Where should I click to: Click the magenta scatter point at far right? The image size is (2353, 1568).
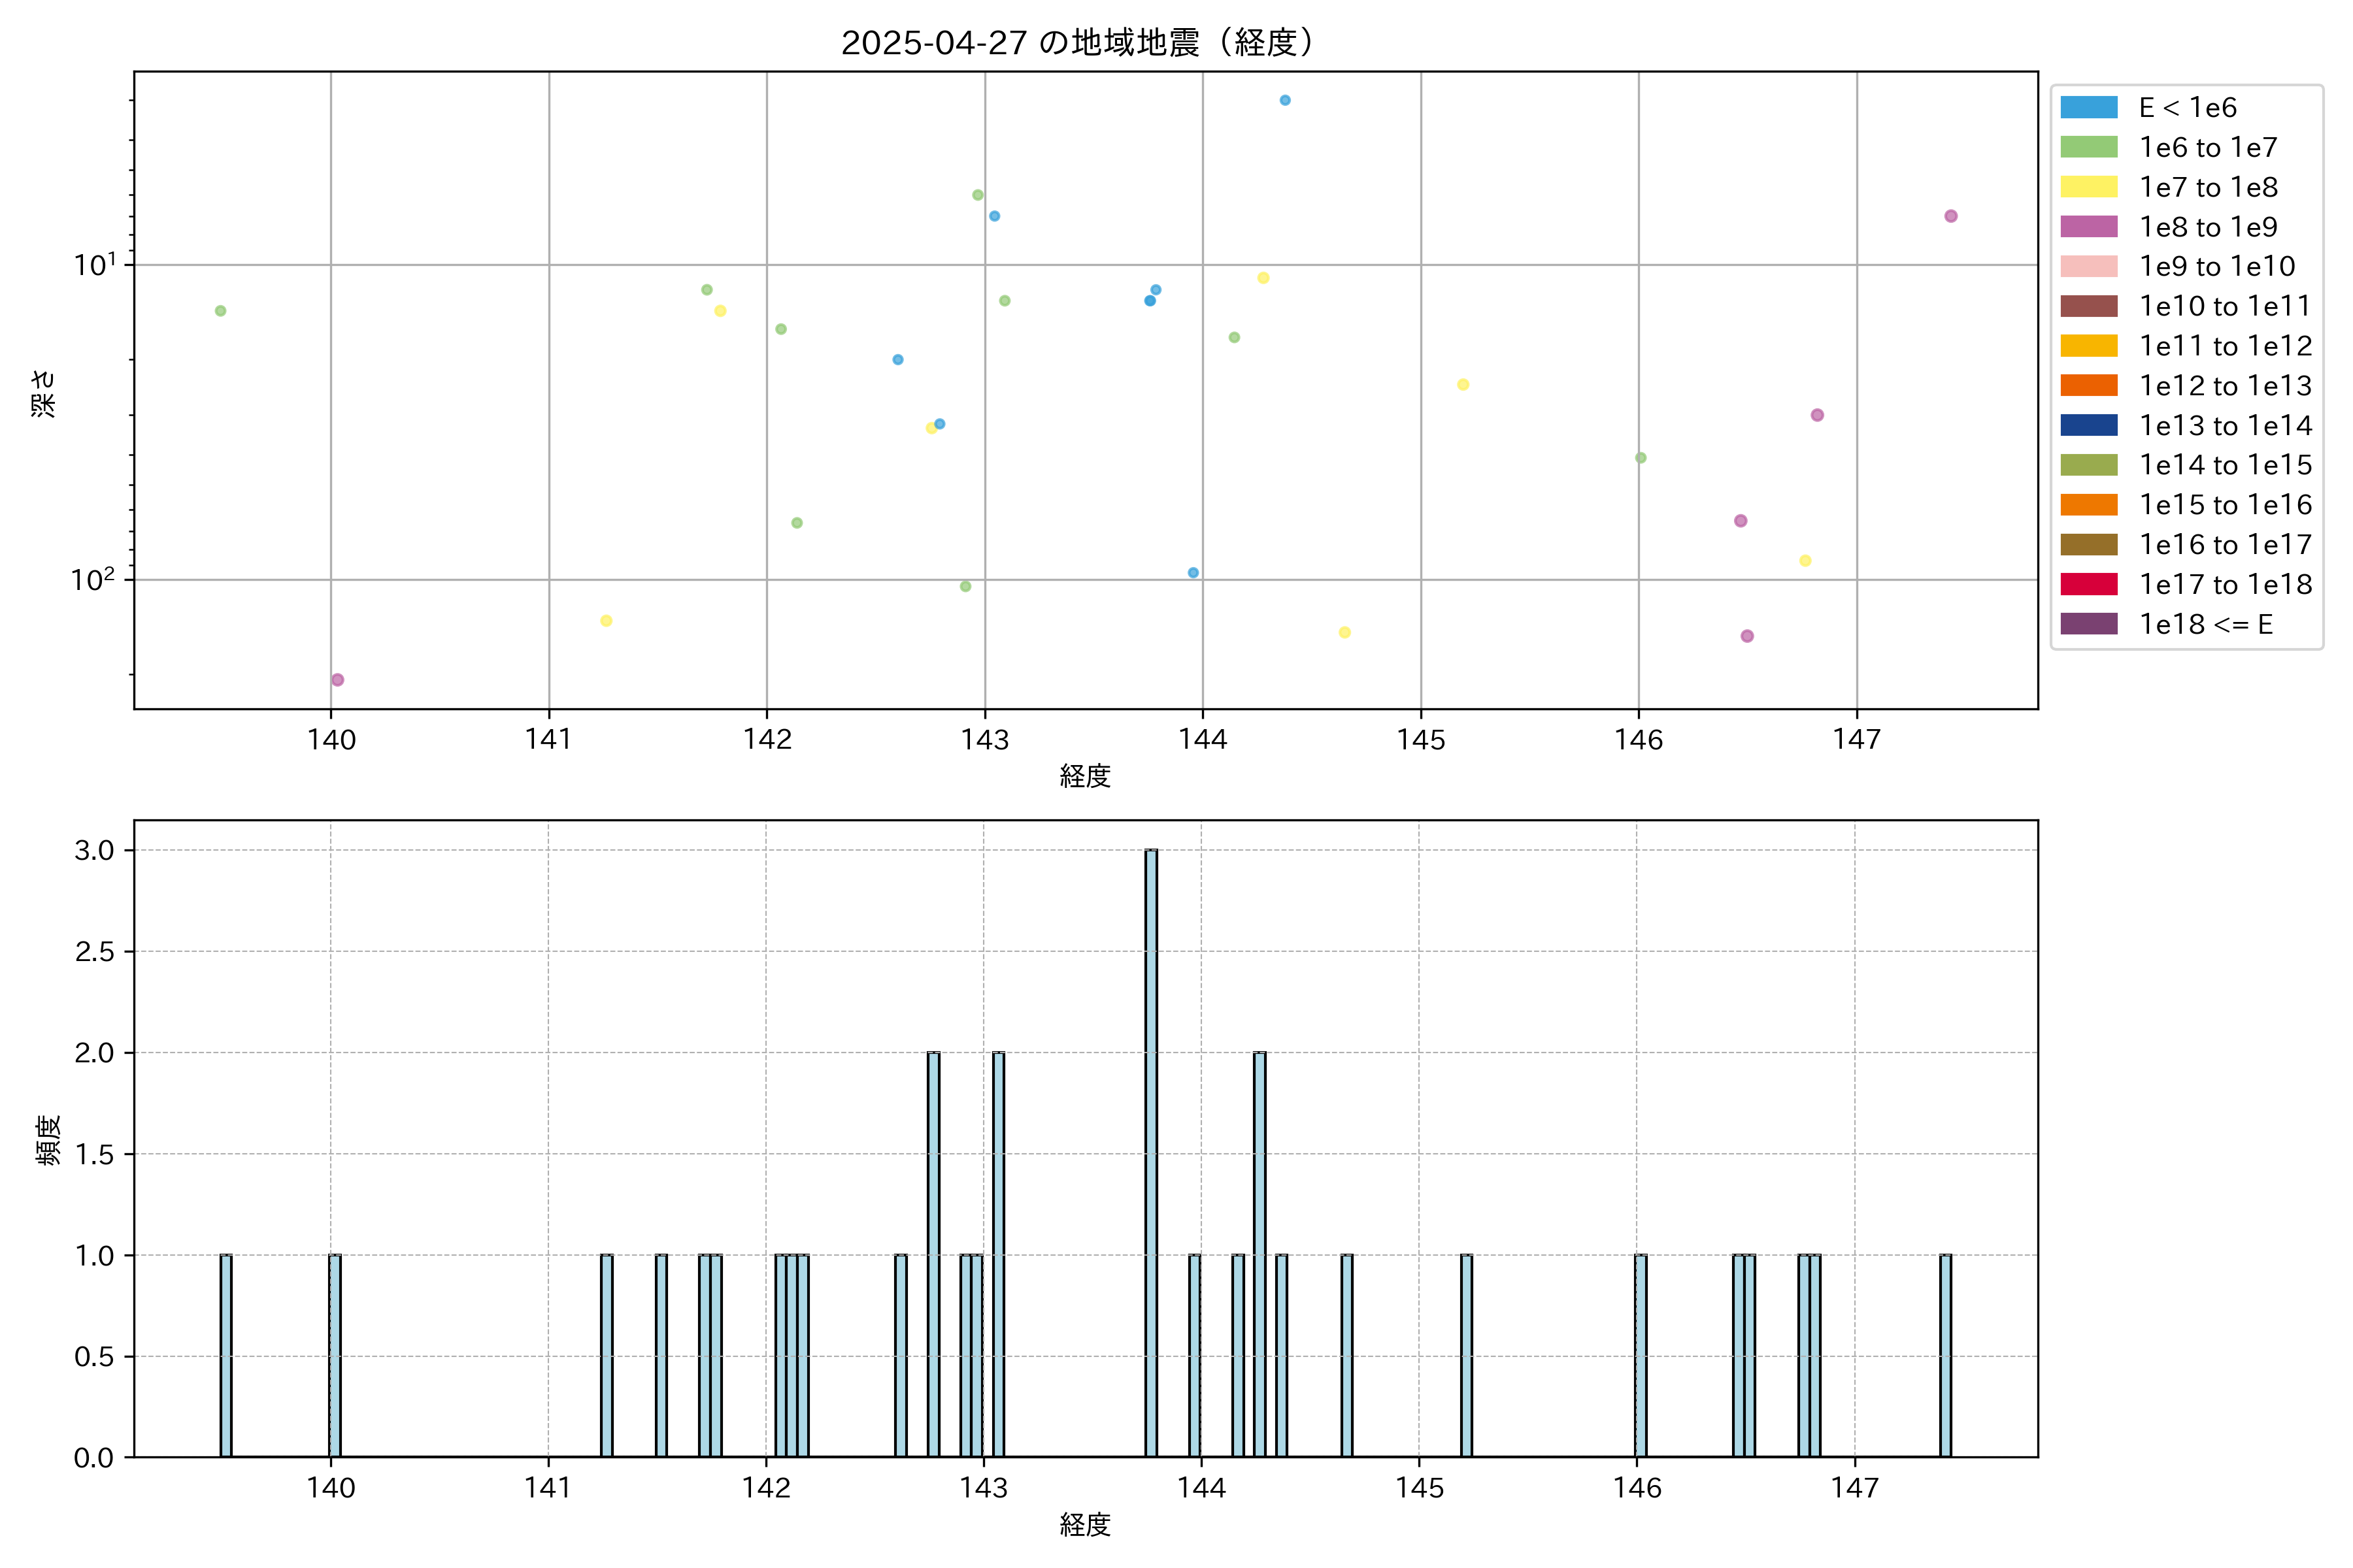pos(1950,216)
